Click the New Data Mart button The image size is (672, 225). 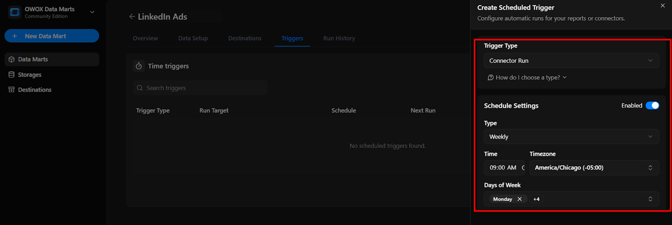pos(52,36)
